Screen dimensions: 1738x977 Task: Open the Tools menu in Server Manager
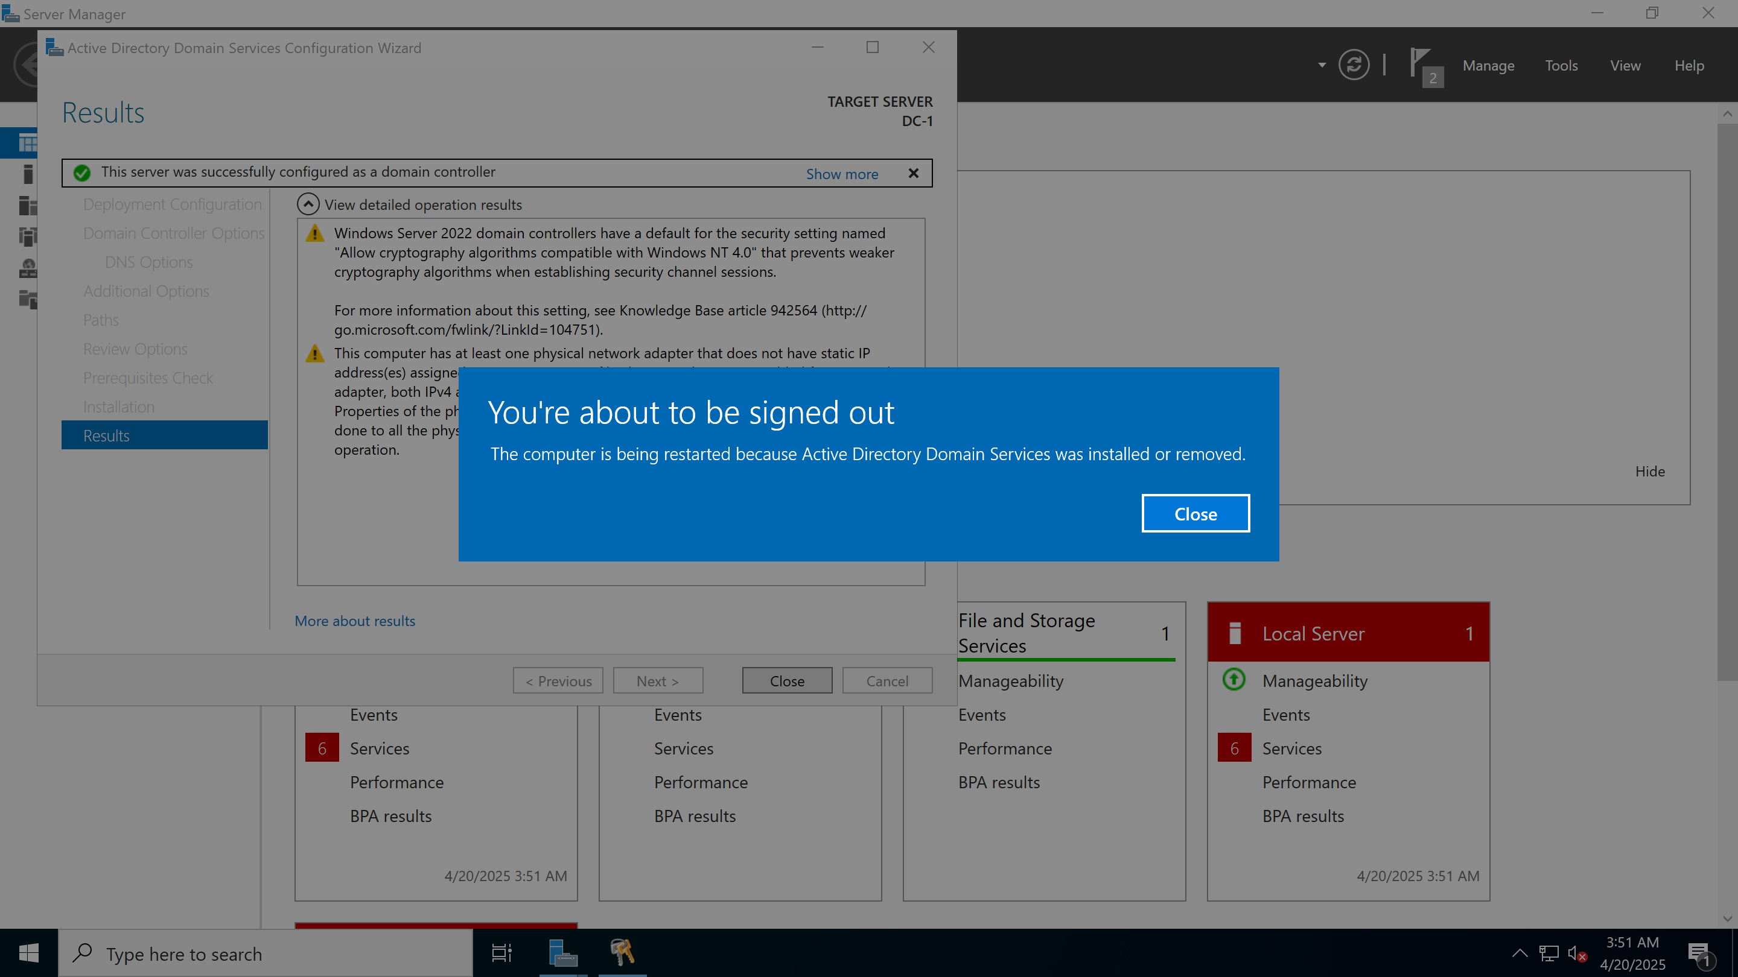(x=1561, y=65)
